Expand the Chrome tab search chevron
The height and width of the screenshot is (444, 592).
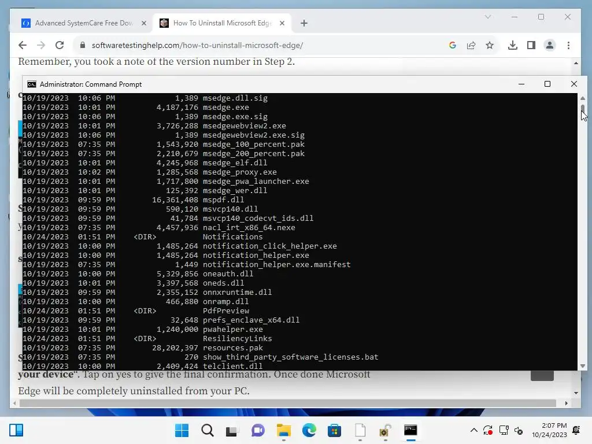488,17
